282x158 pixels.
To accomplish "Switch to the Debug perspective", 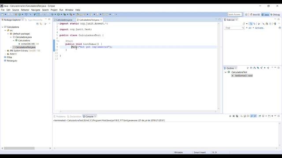I will 275,14.
